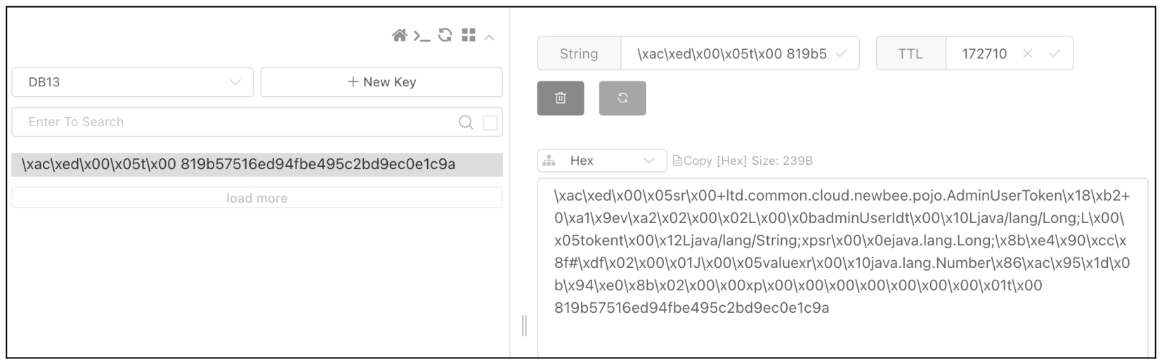The image size is (1162, 364).
Task: Click the grid view icon
Action: click(x=469, y=35)
